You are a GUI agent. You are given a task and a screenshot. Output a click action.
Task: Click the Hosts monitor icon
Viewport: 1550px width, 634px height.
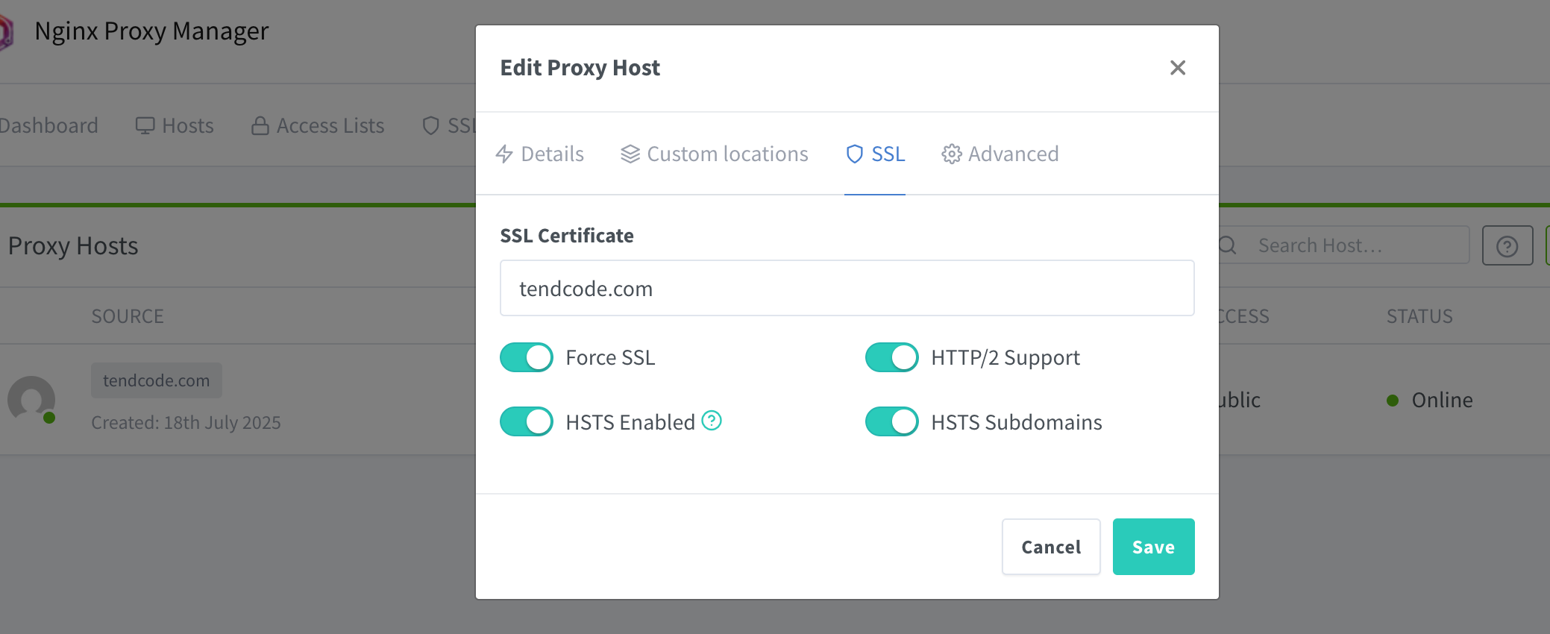point(145,125)
